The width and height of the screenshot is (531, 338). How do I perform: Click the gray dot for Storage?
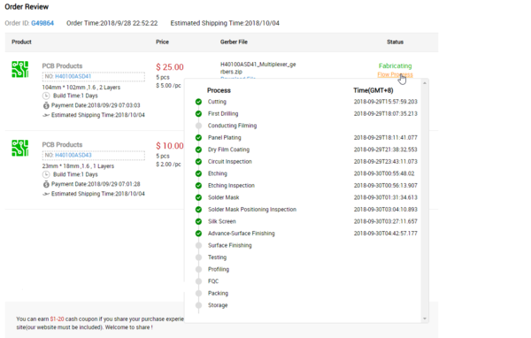point(198,305)
